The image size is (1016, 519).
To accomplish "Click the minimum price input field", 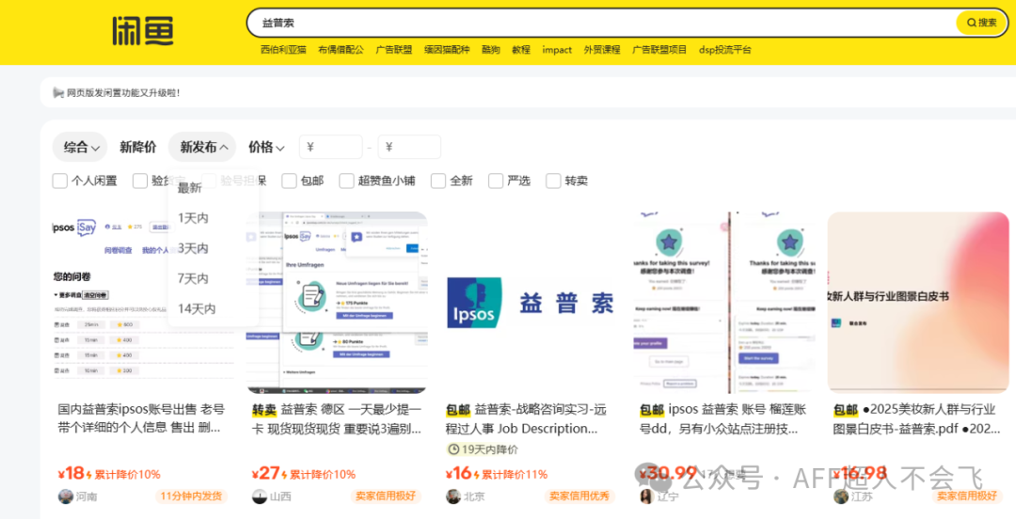I will pyautogui.click(x=330, y=147).
